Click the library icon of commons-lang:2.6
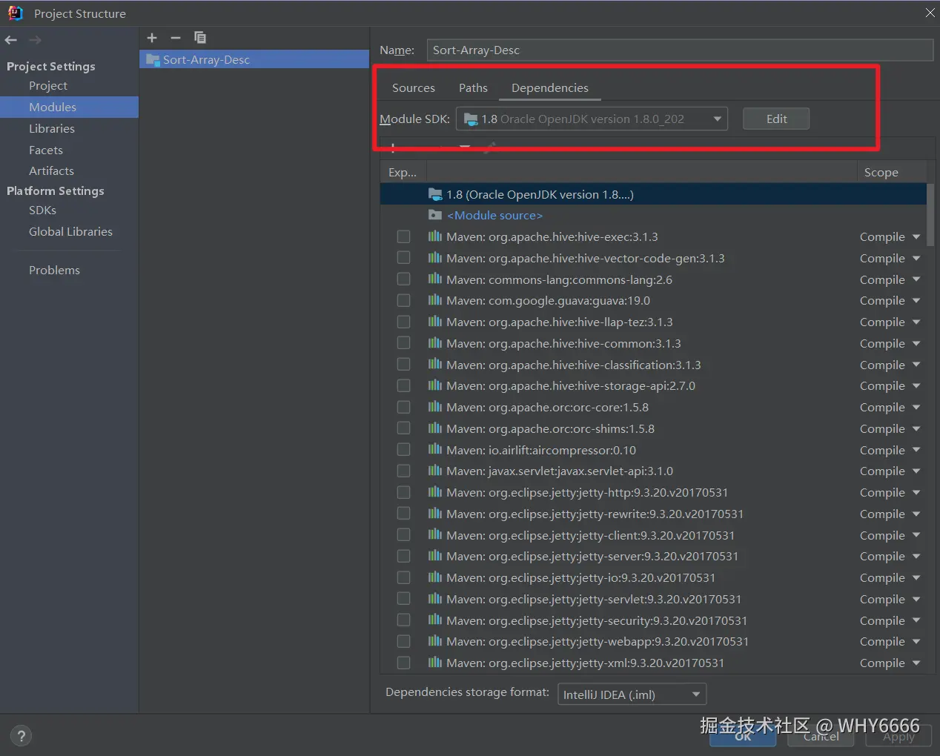 click(435, 279)
